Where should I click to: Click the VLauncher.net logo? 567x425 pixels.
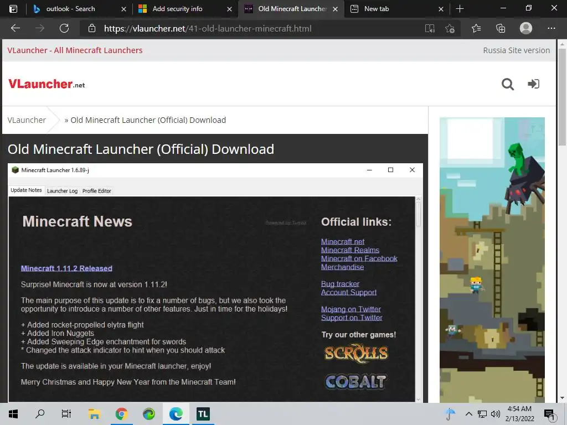click(x=47, y=84)
